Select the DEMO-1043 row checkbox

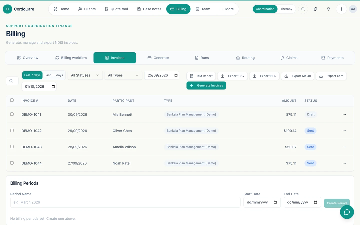click(x=12, y=147)
